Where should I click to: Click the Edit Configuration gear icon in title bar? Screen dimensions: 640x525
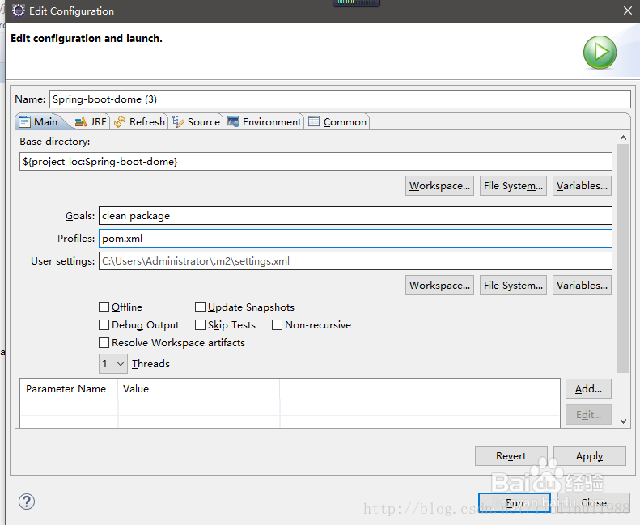tap(19, 11)
